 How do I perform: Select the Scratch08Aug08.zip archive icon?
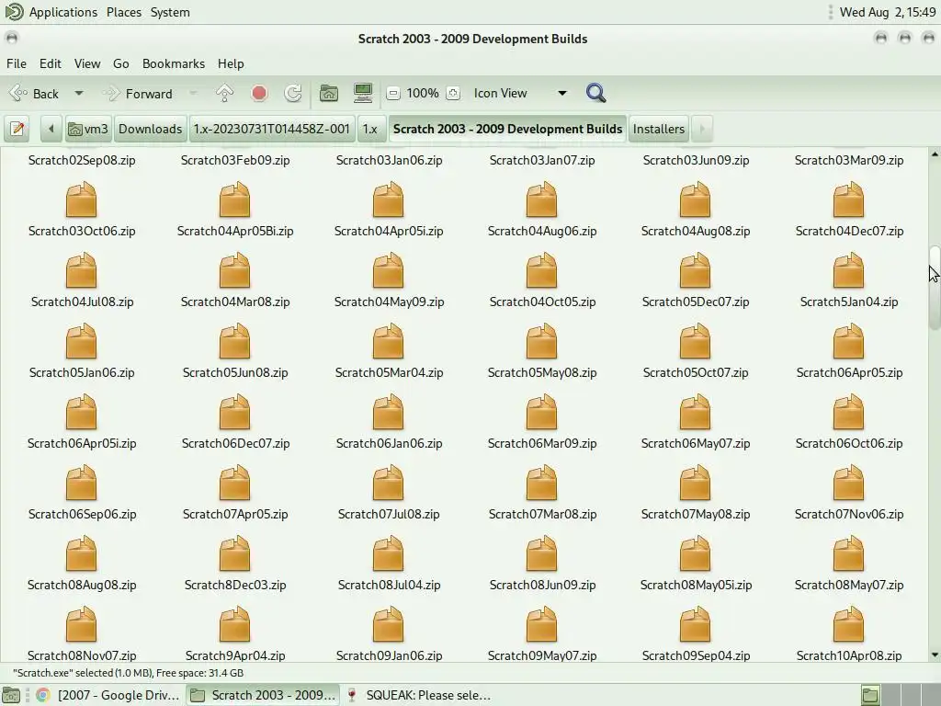[81, 553]
